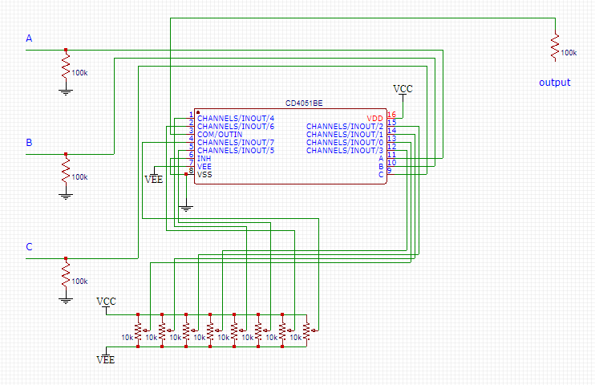This screenshot has width=595, height=385.
Task: Click the 100k output resistor
Action: click(x=554, y=47)
